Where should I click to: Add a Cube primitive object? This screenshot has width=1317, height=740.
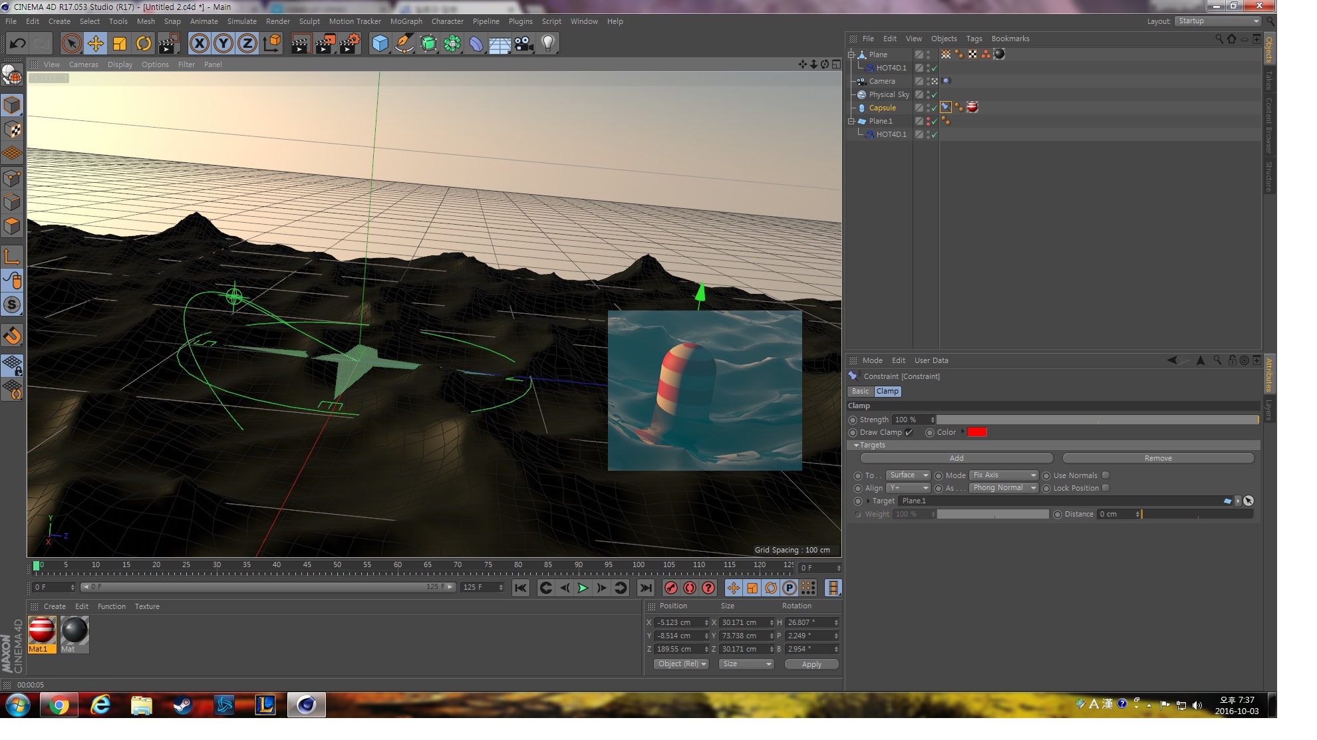(x=380, y=44)
